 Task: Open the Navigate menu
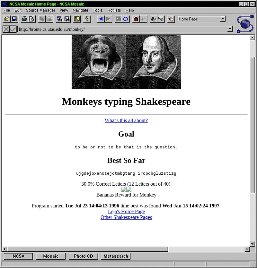click(x=80, y=10)
